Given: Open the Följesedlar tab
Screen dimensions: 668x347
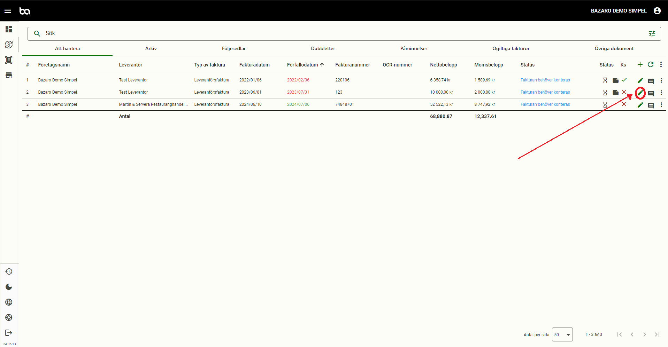Looking at the screenshot, I should pyautogui.click(x=234, y=49).
